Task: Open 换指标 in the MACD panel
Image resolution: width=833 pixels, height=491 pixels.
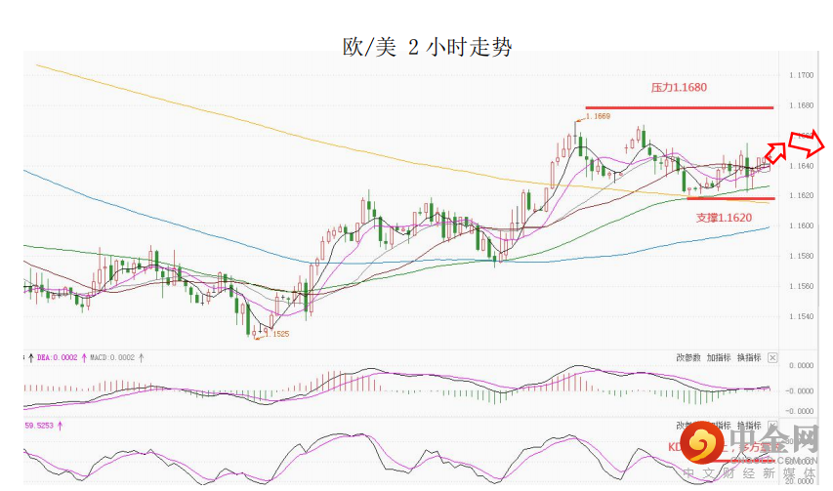Action: coord(748,358)
